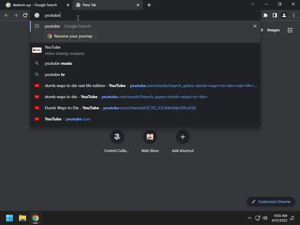Open the Control Colla... shortcut
This screenshot has width=300, height=225.
pyautogui.click(x=117, y=142)
